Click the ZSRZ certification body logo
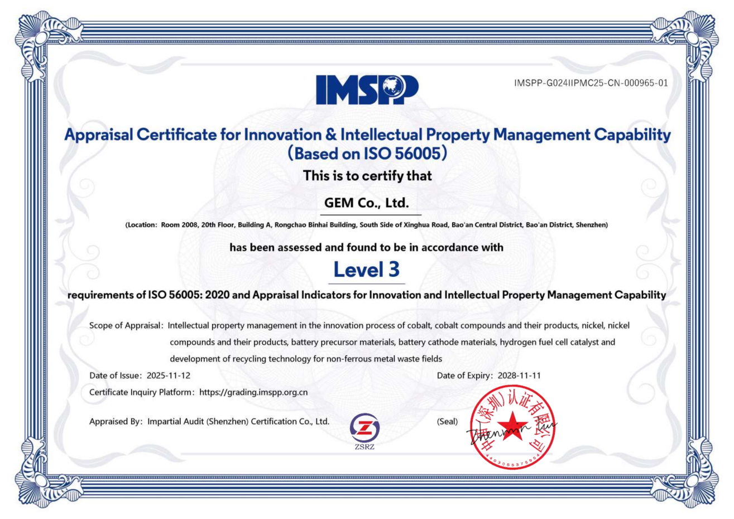The width and height of the screenshot is (734, 519). [364, 429]
